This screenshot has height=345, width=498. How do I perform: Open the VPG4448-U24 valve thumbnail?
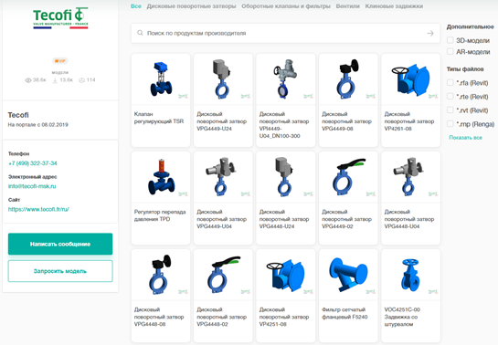[285, 177]
